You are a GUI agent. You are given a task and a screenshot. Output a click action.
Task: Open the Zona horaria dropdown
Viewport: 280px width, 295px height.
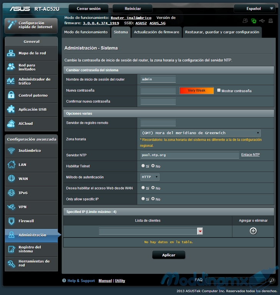(x=200, y=133)
